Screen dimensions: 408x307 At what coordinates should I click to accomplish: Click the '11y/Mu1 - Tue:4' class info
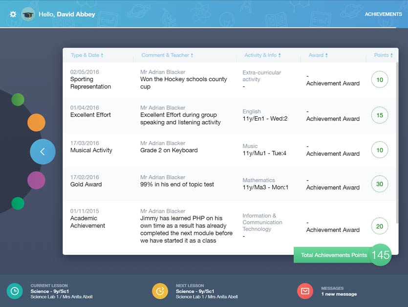[x=264, y=153]
